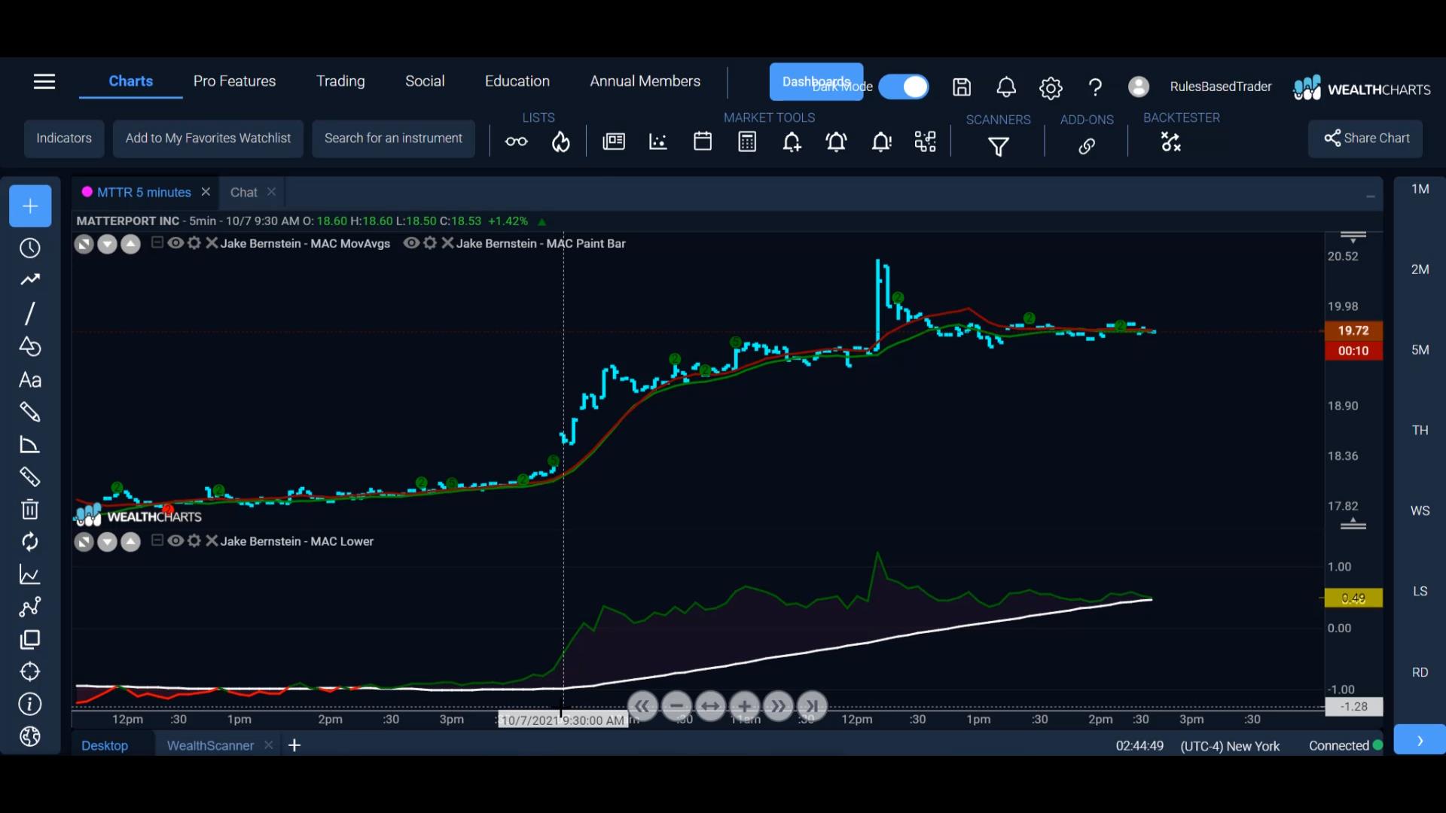Select the shapes drawing tool
Image resolution: width=1446 pixels, height=813 pixels.
30,346
